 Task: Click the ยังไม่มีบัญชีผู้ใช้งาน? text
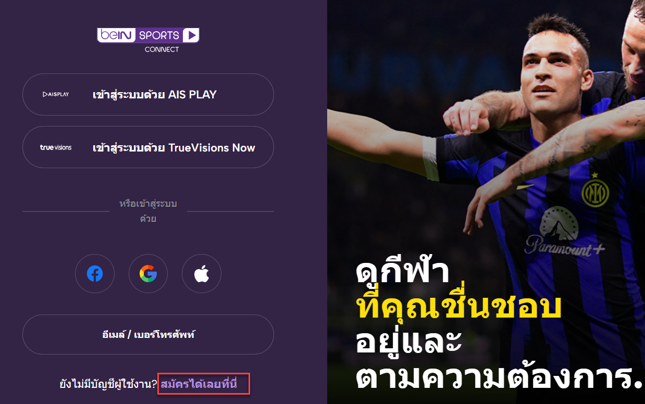pyautogui.click(x=108, y=385)
